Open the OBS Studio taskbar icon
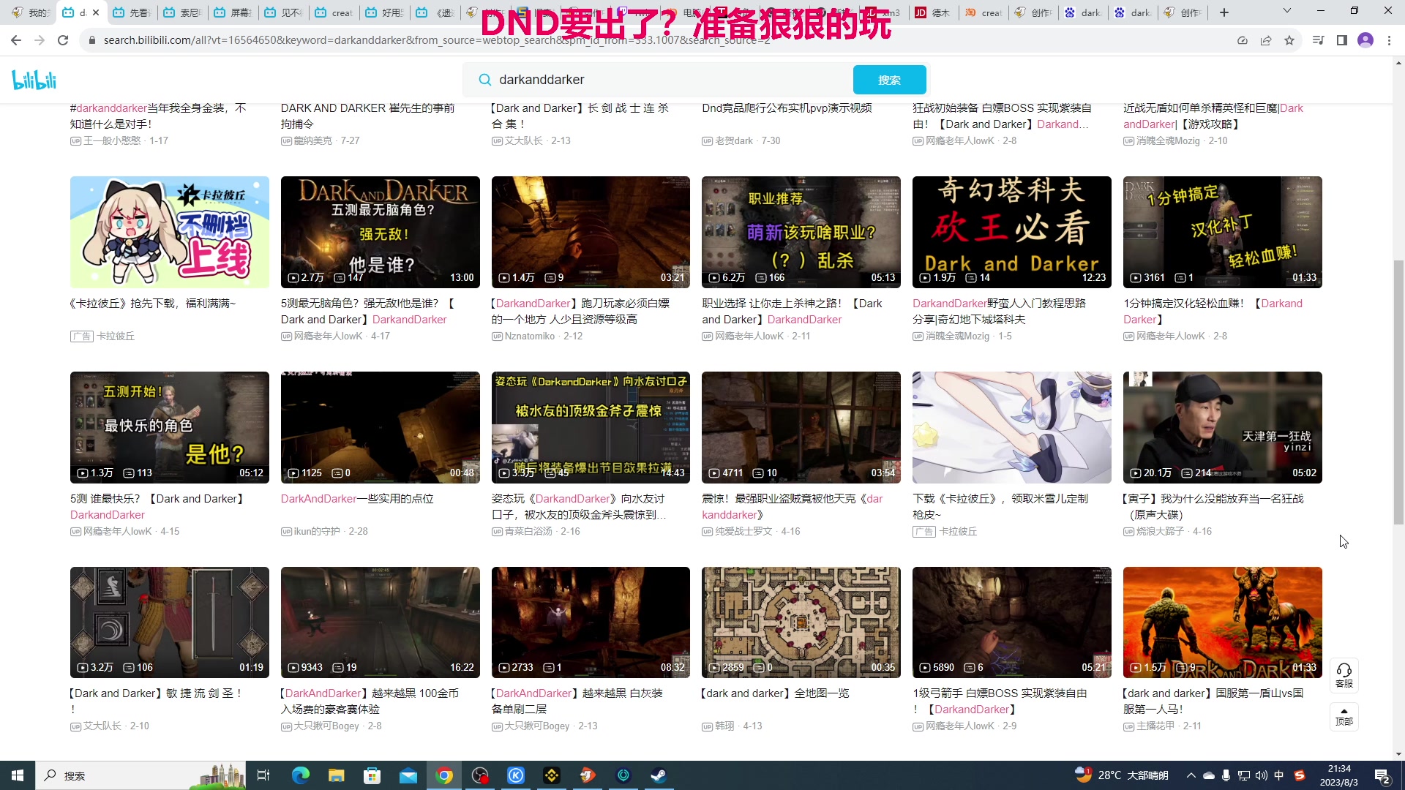 480,775
